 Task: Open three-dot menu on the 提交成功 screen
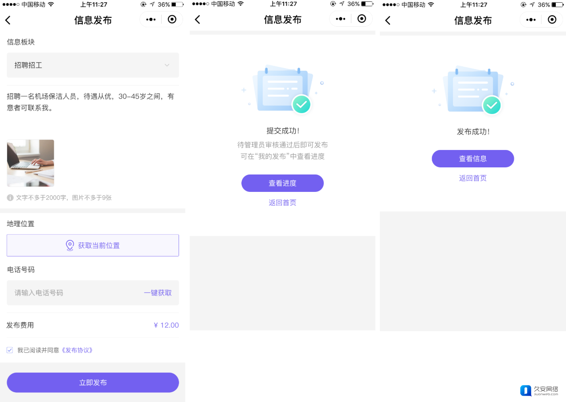[x=341, y=19]
